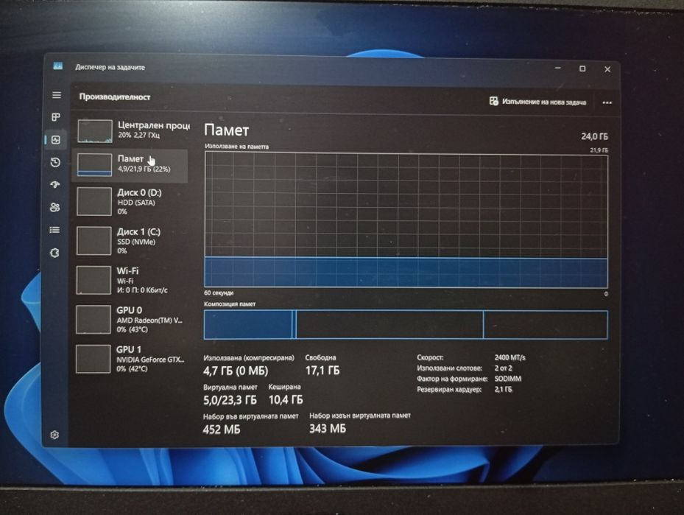
Task: Click the '343 МБ' non-paged pool value
Action: (328, 429)
